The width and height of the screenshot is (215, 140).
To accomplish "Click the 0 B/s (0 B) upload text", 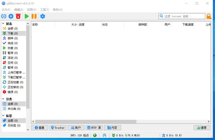I will coord(174,135).
